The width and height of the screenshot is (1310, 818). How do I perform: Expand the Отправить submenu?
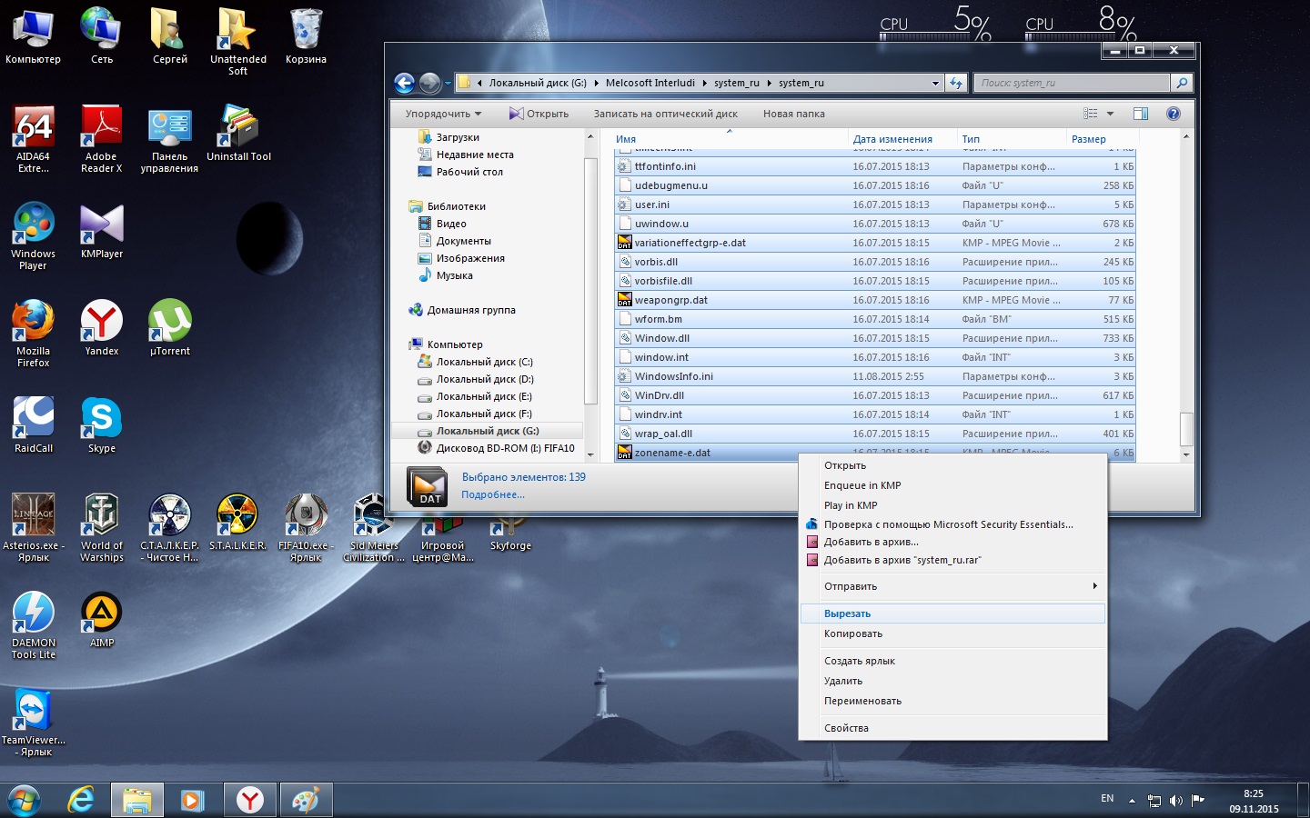point(952,586)
